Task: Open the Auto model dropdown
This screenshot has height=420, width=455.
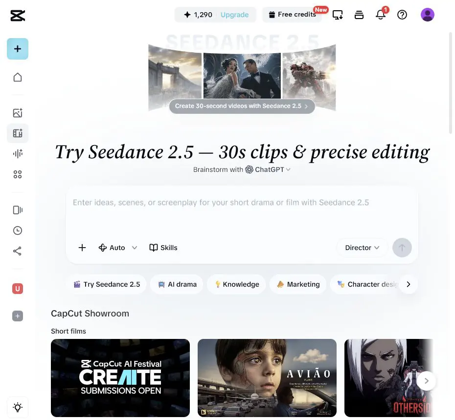Action: [117, 248]
